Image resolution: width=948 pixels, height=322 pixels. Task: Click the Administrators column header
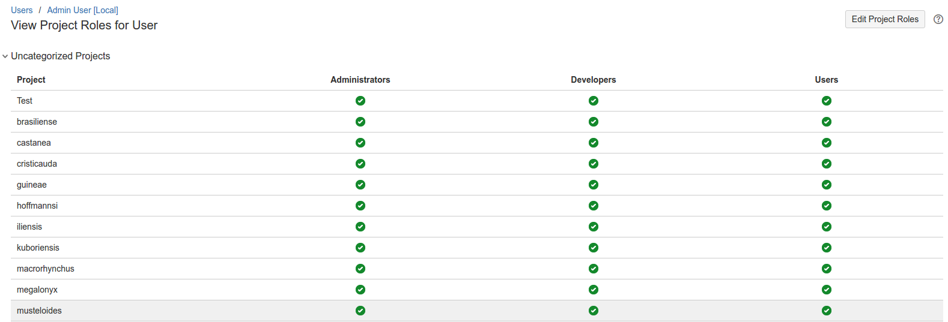coord(360,80)
